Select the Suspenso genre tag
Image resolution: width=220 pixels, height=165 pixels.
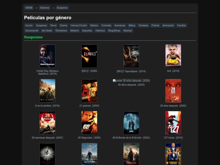[42, 25]
